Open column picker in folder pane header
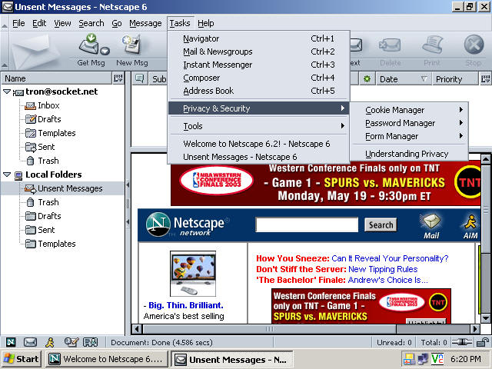The height and width of the screenshot is (369, 492). (118, 78)
